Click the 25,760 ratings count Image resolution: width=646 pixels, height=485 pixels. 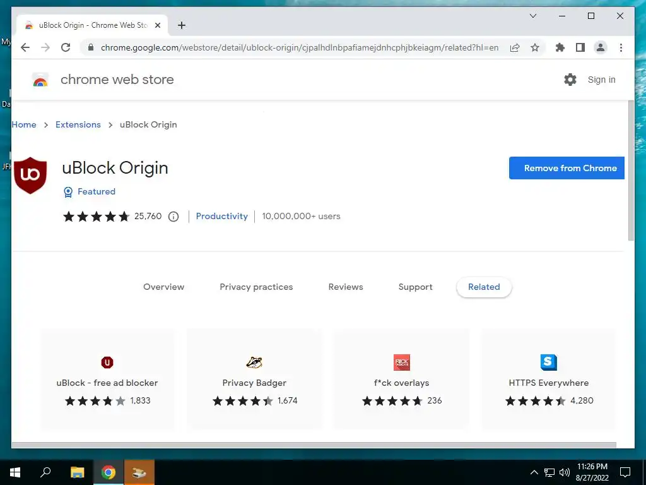148,216
